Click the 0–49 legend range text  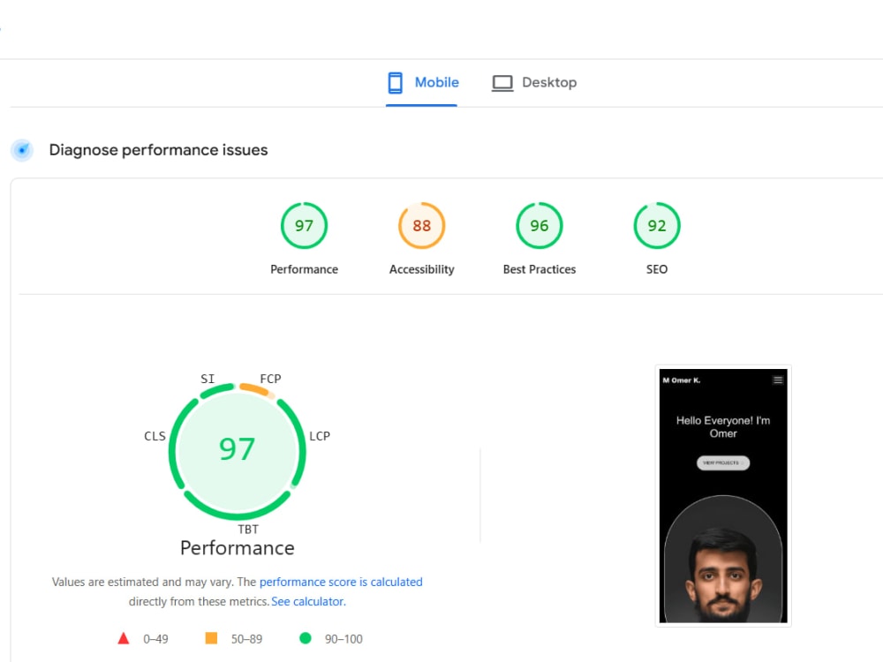[155, 639]
